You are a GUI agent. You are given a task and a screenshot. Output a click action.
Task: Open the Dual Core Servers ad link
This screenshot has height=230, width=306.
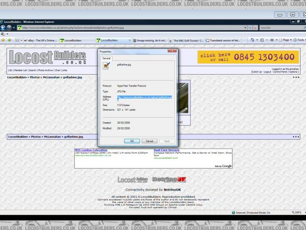166,150
